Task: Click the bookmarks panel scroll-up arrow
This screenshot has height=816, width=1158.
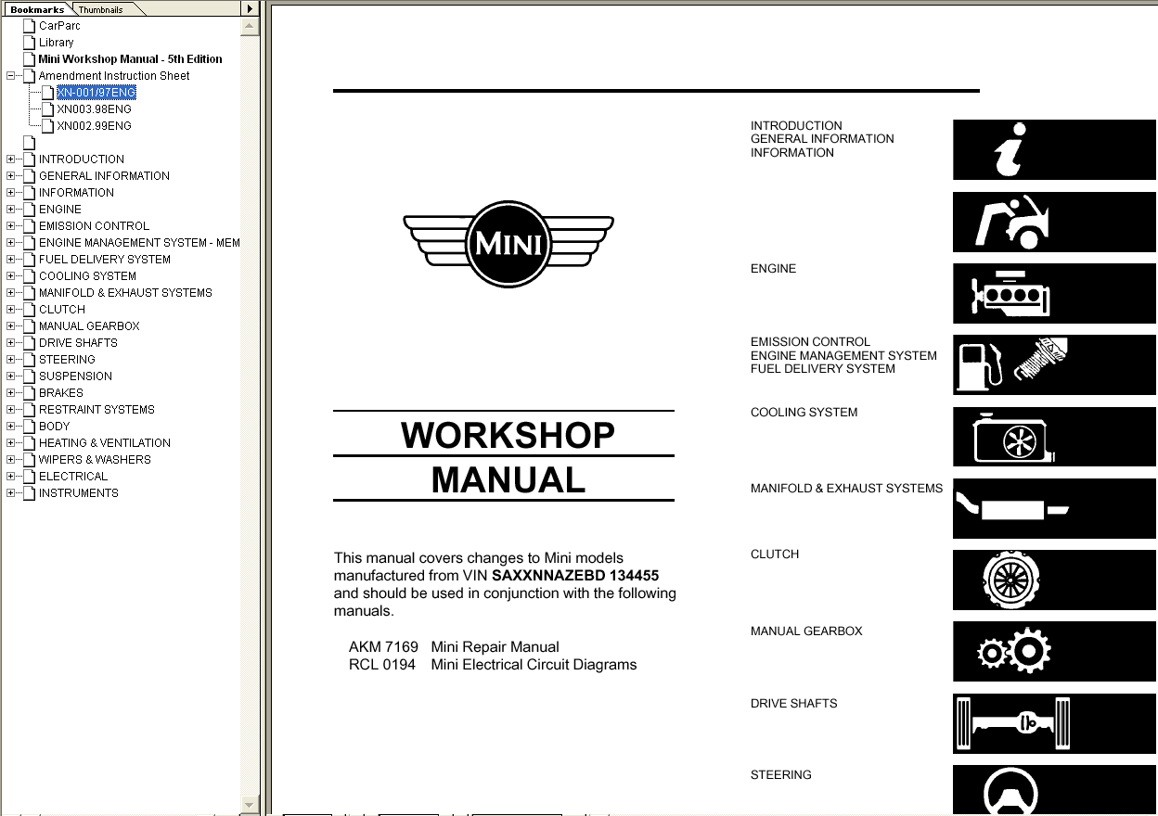Action: (250, 27)
